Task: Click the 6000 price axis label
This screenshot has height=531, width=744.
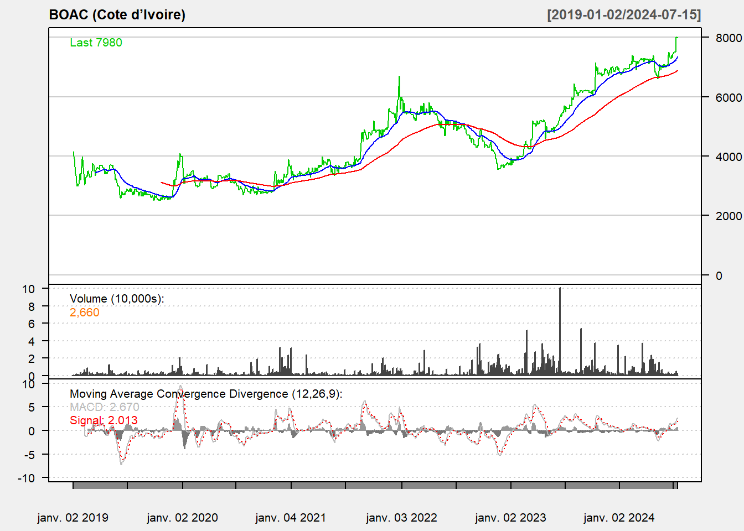Action: click(x=728, y=97)
